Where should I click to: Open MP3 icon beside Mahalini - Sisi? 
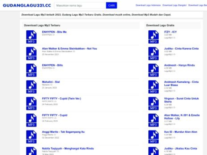click(31, 87)
